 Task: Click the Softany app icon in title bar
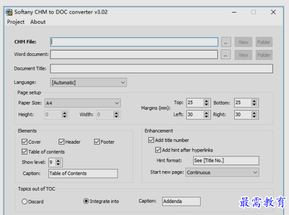click(9, 12)
